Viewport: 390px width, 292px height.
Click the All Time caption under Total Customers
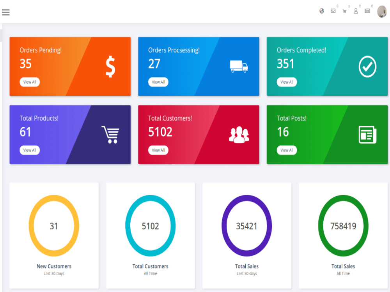click(x=151, y=274)
